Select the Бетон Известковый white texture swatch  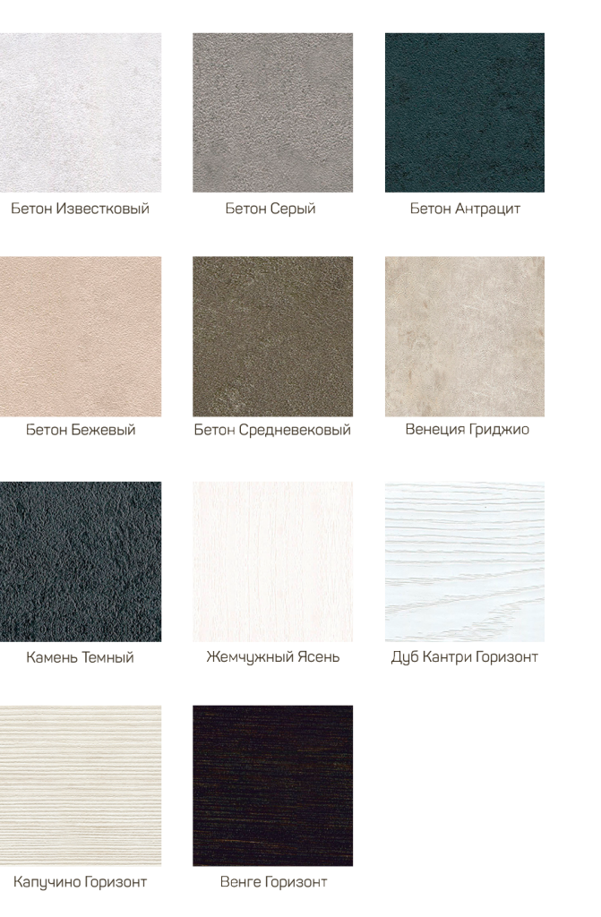click(x=81, y=113)
